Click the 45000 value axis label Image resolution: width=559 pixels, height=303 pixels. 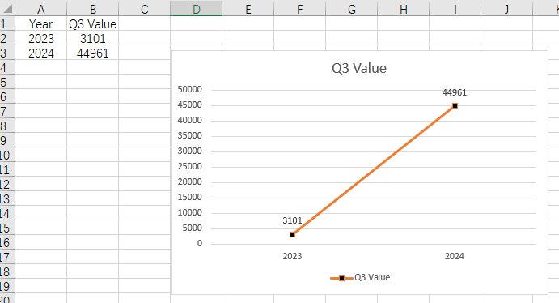(189, 105)
